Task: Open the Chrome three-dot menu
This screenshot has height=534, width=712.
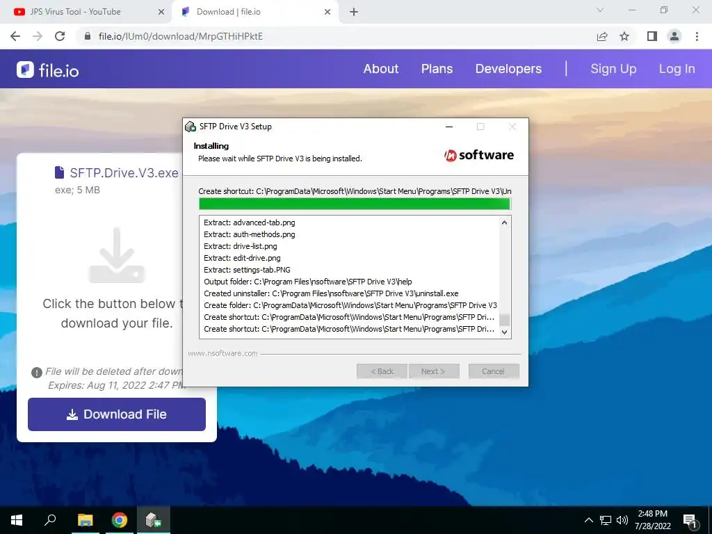Action: tap(697, 36)
